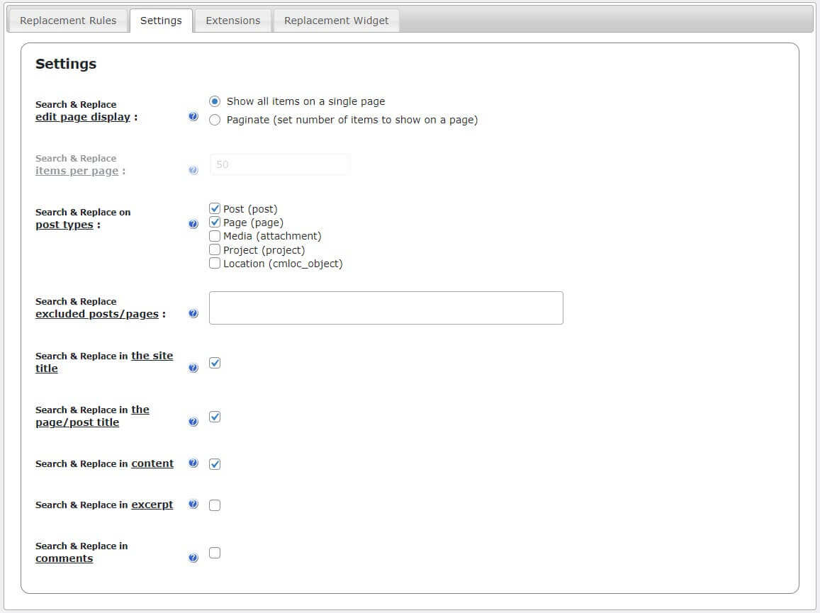This screenshot has height=613, width=820.
Task: Click the Settings heading text
Action: point(66,64)
